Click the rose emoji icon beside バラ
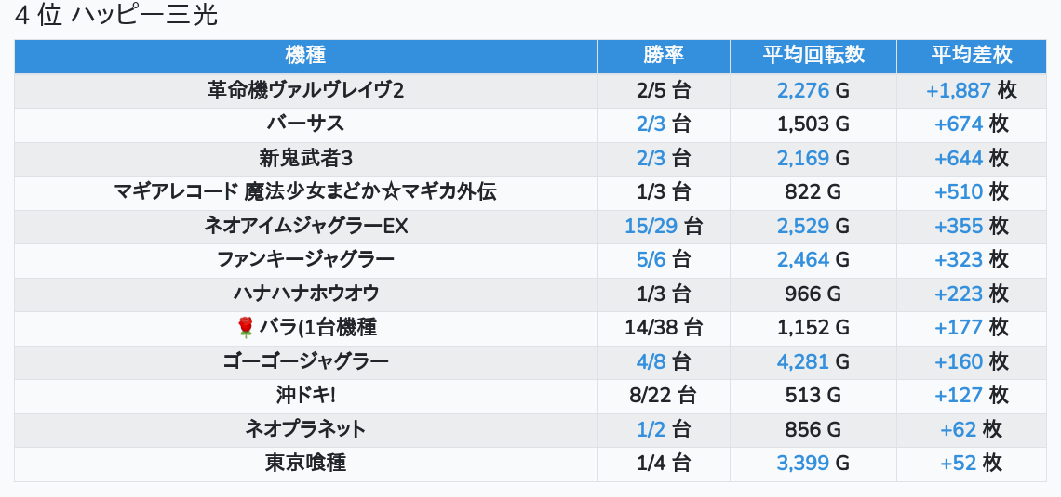The width and height of the screenshot is (1061, 497). (246, 327)
